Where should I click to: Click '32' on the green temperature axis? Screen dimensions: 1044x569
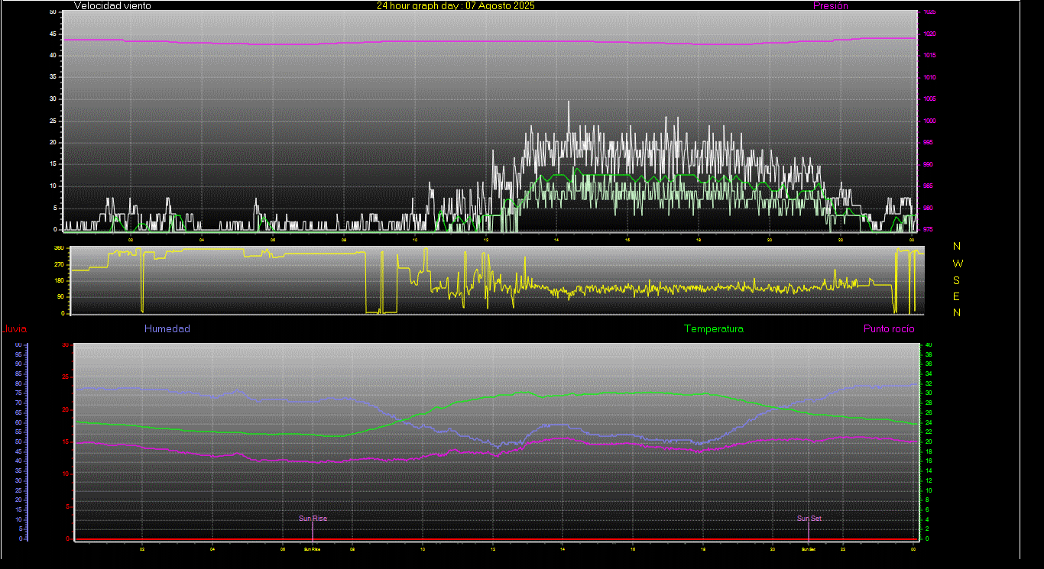point(929,384)
